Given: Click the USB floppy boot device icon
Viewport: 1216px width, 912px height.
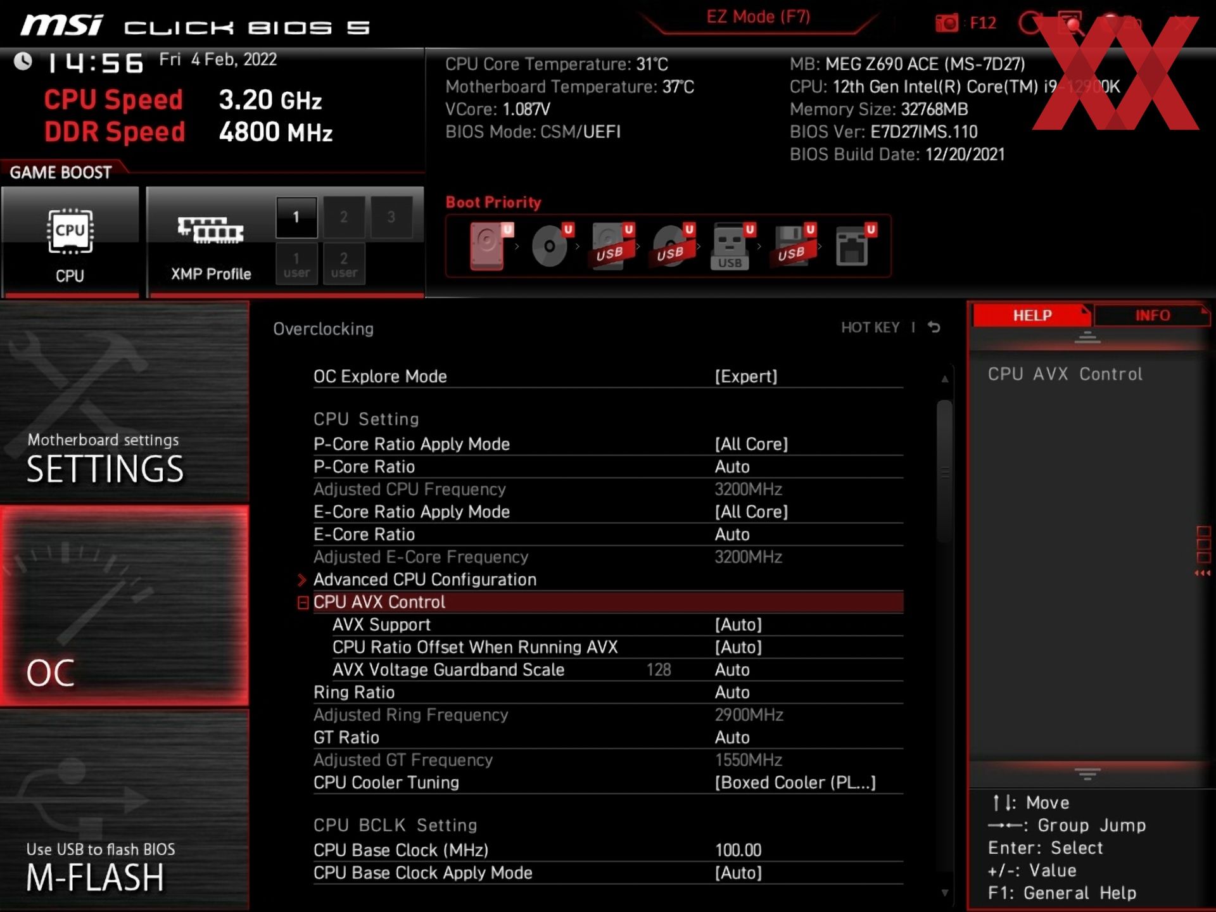Looking at the screenshot, I should coord(794,246).
